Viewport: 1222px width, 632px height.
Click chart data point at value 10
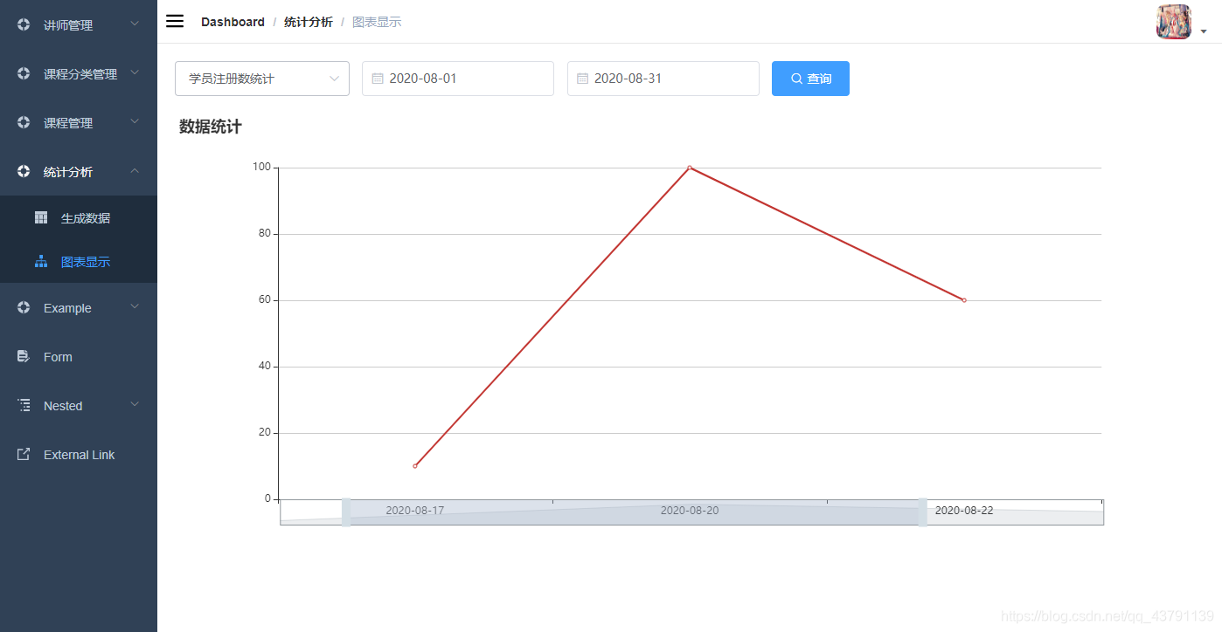[x=415, y=466]
